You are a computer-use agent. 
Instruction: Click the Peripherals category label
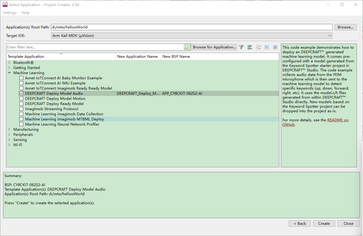coord(23,135)
